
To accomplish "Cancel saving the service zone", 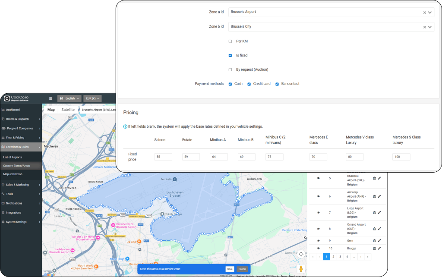I will (x=242, y=269).
